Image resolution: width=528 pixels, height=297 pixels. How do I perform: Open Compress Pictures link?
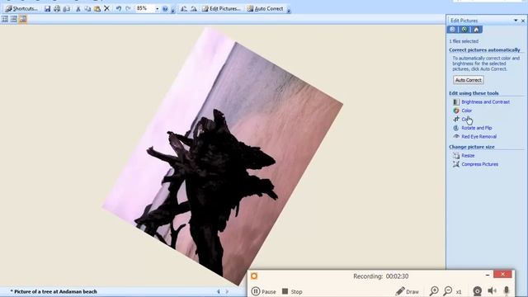[x=479, y=164]
